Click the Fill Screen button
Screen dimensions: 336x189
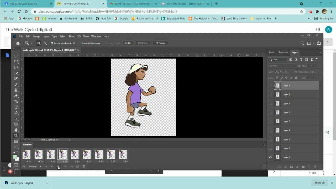[160, 43]
